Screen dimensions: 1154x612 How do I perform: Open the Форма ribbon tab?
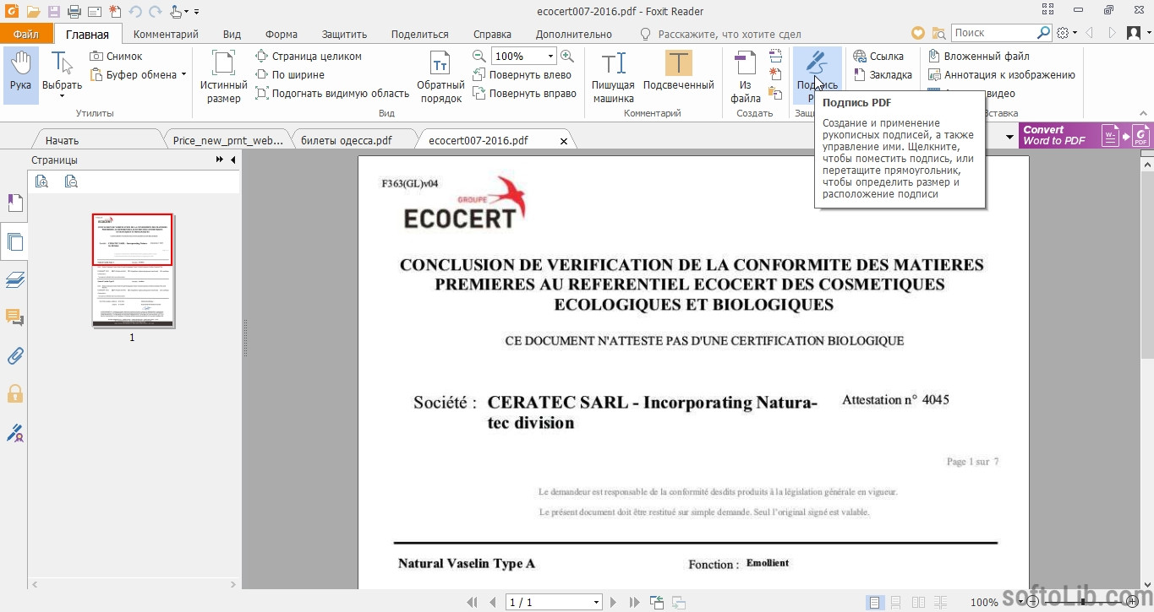(281, 34)
